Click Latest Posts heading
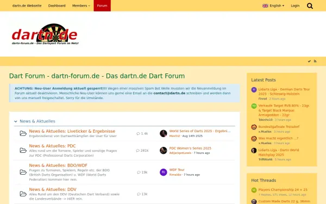 (263, 80)
